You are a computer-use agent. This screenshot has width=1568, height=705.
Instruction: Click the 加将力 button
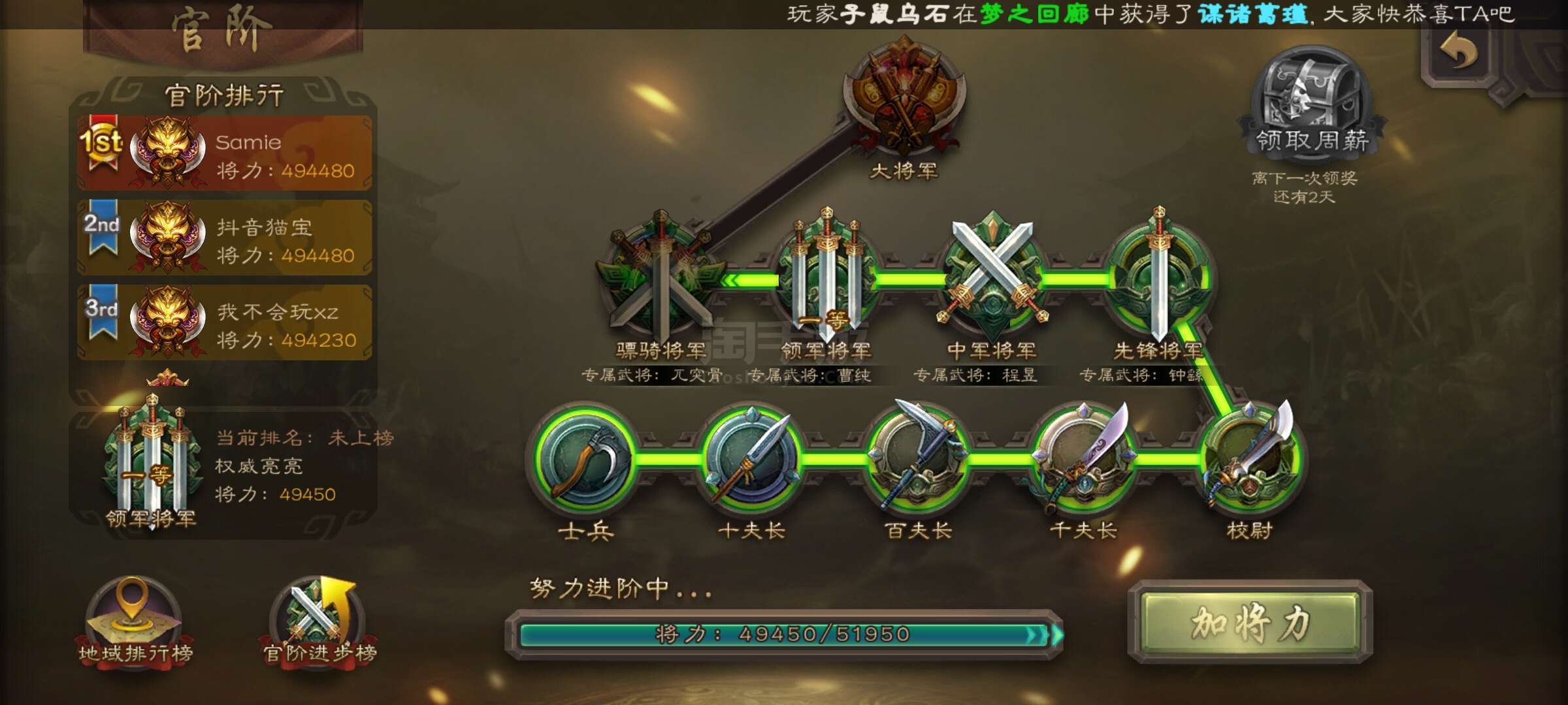click(1250, 622)
